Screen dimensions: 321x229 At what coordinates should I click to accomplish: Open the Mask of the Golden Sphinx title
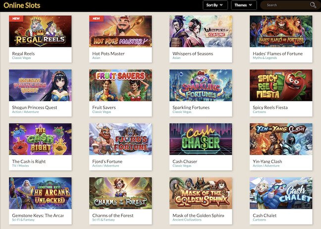pos(198,216)
